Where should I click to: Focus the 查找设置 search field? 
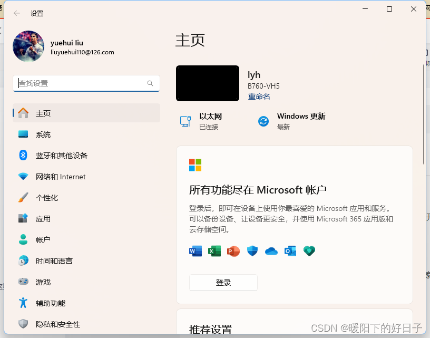point(86,83)
